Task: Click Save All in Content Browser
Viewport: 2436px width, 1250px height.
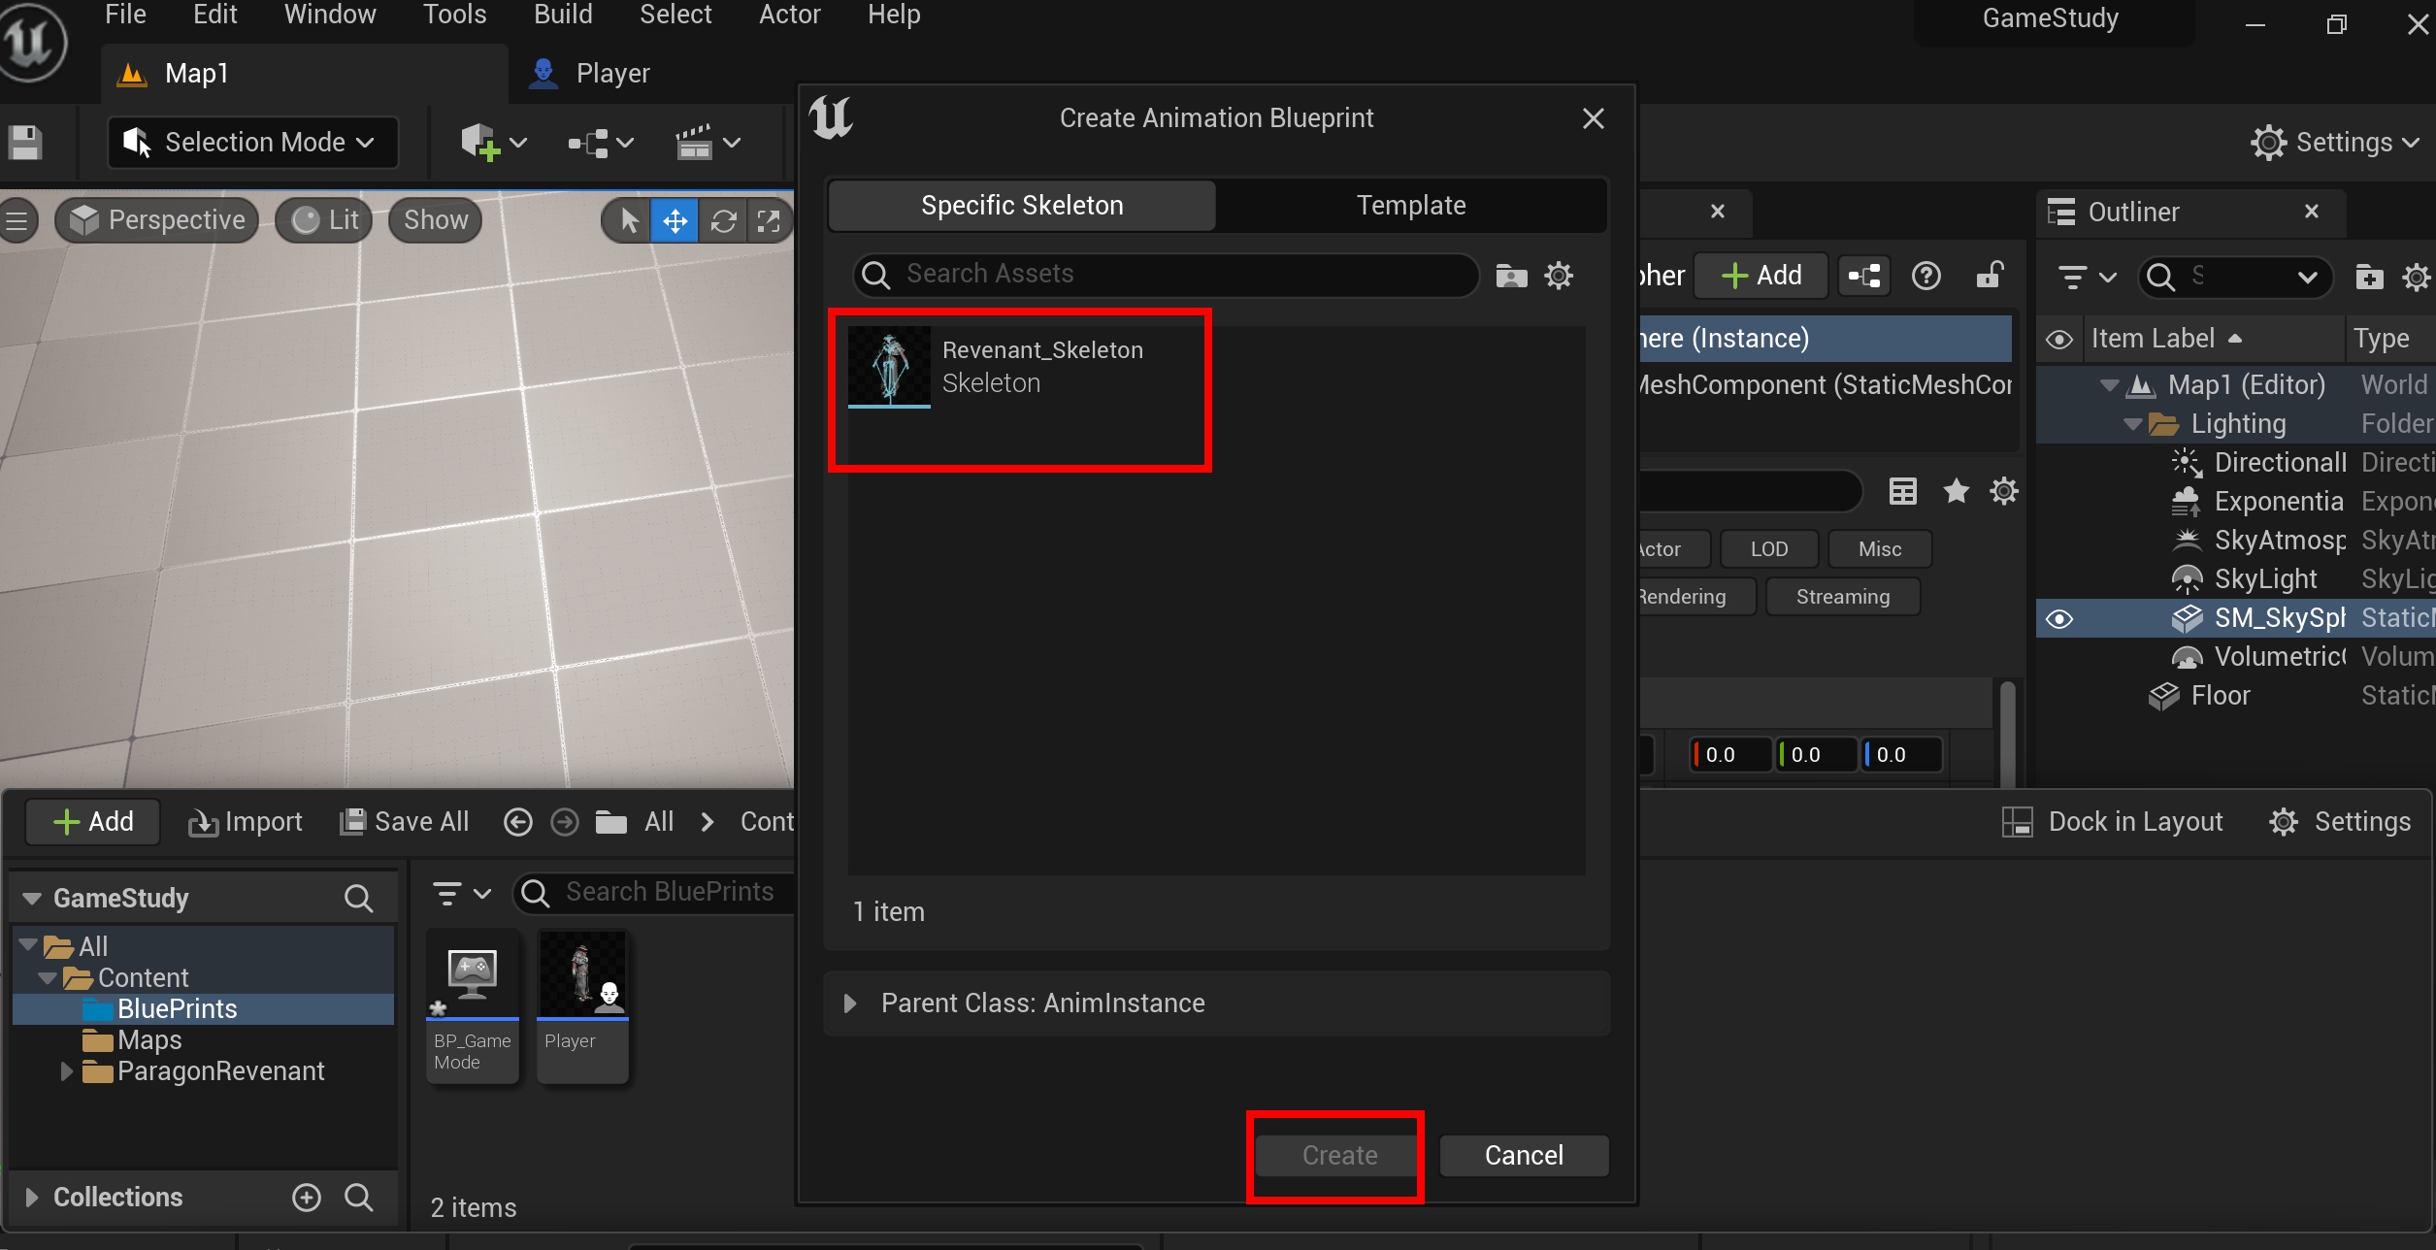Action: 404,823
